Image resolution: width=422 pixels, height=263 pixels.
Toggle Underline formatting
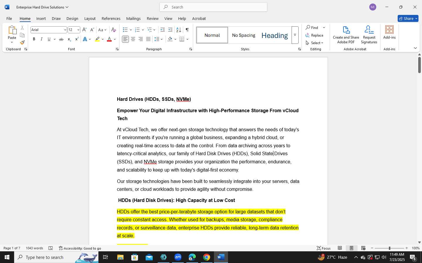(x=49, y=39)
